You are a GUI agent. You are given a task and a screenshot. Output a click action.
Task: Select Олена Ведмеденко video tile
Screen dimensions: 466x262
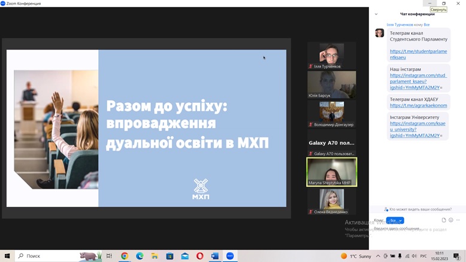(x=332, y=201)
